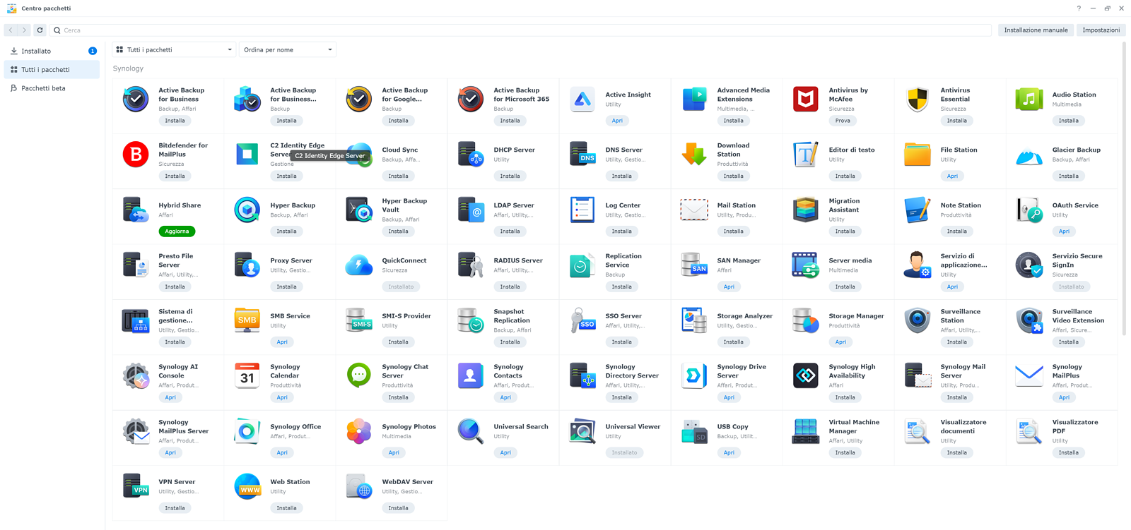This screenshot has width=1131, height=530.
Task: Click the Bitdefender for MailPlus icon
Action: click(x=136, y=155)
